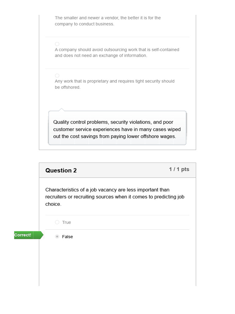Screen dimensions: 235x314
Task: Click the "1 / 1 pts" score label
Action: click(179, 169)
